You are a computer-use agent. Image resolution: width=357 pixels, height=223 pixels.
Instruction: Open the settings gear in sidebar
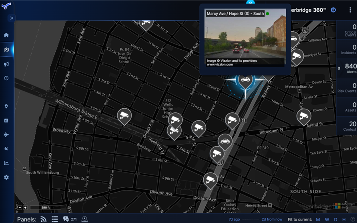click(x=6, y=177)
